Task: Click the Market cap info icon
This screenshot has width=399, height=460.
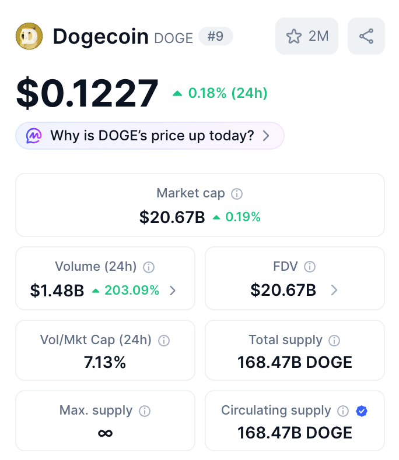Action: pyautogui.click(x=237, y=194)
